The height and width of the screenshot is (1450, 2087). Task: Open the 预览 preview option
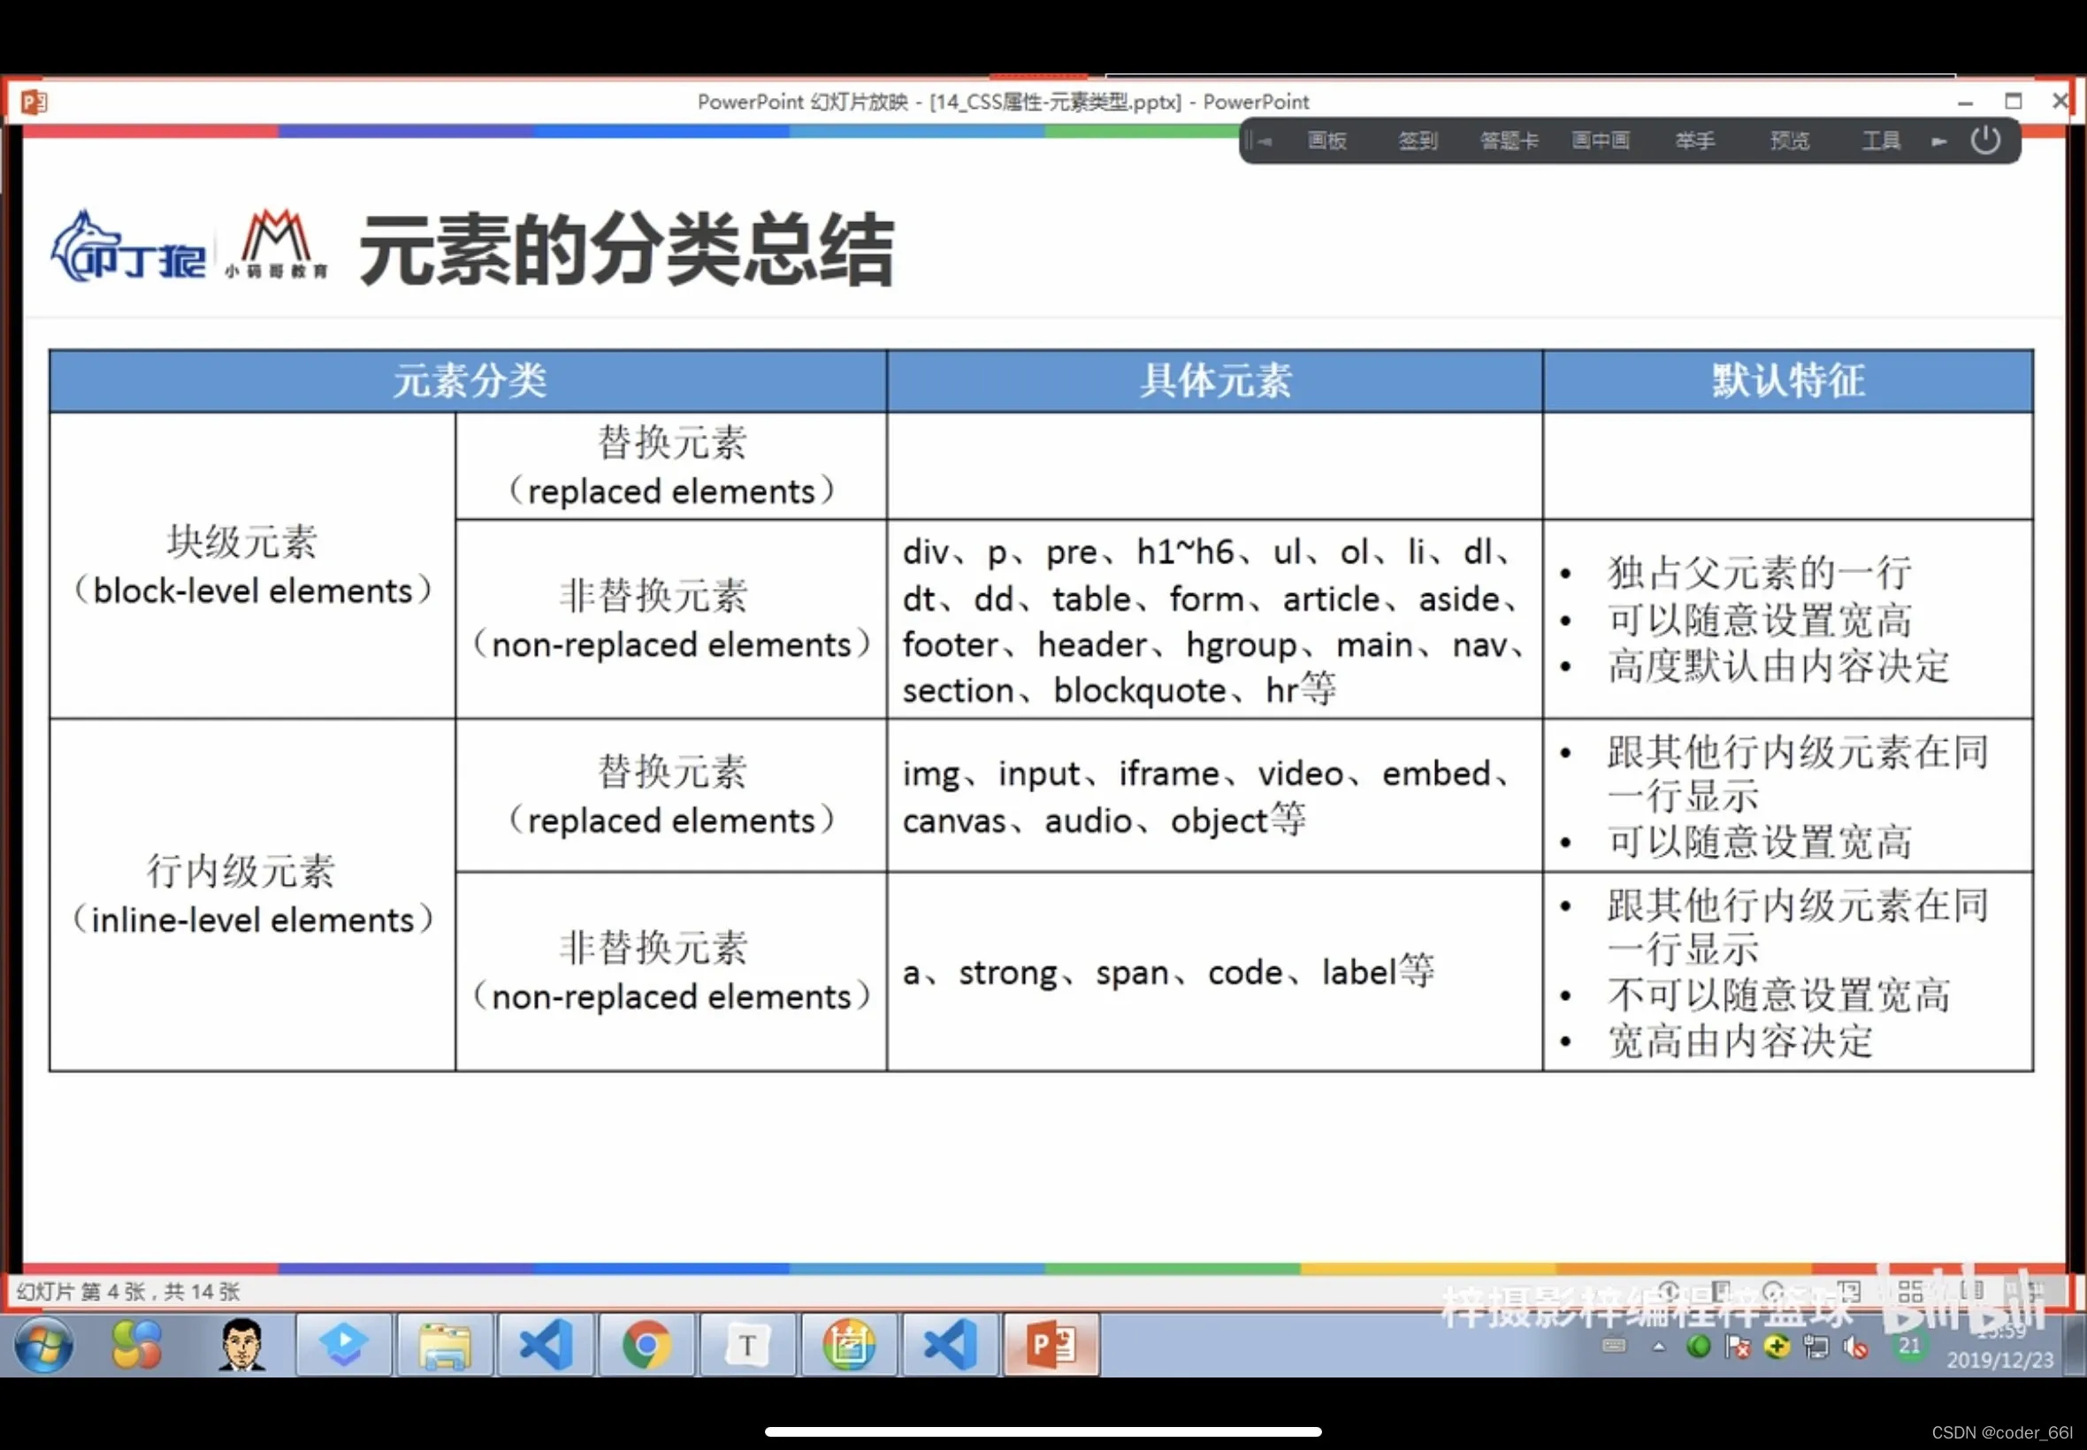1789,141
